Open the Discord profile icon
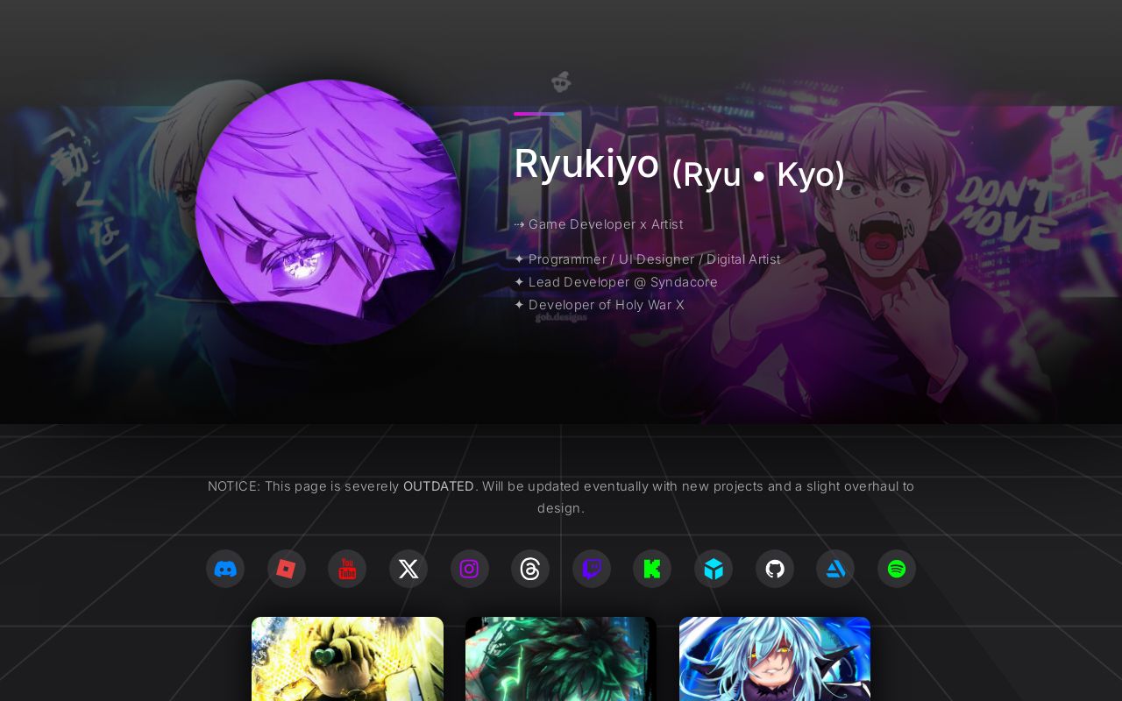The width and height of the screenshot is (1122, 701). tap(225, 569)
